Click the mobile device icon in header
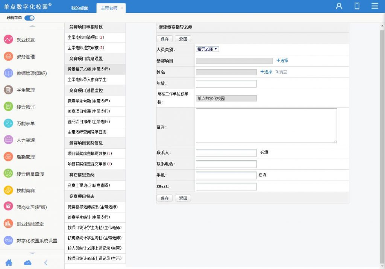This screenshot has height=269, width=385. point(357,6)
